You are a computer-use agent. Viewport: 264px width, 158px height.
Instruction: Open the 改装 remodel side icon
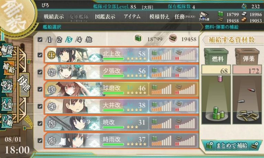pyautogui.click(x=7, y=85)
